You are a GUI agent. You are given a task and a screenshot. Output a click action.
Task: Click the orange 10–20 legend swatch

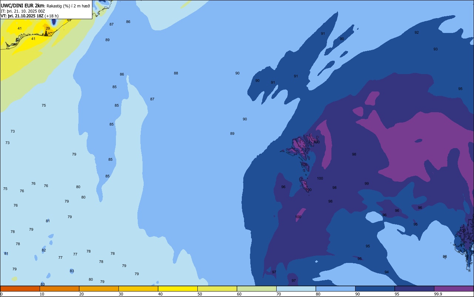59,288
